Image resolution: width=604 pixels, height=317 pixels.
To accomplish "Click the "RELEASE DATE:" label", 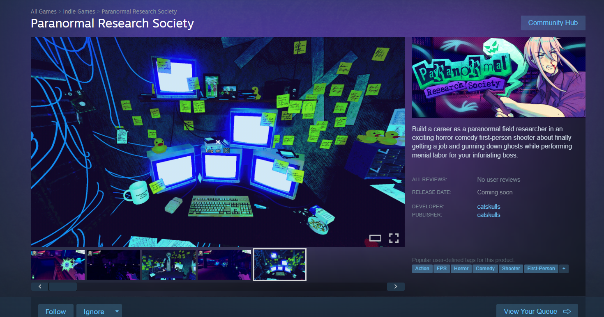I will (x=431, y=192).
